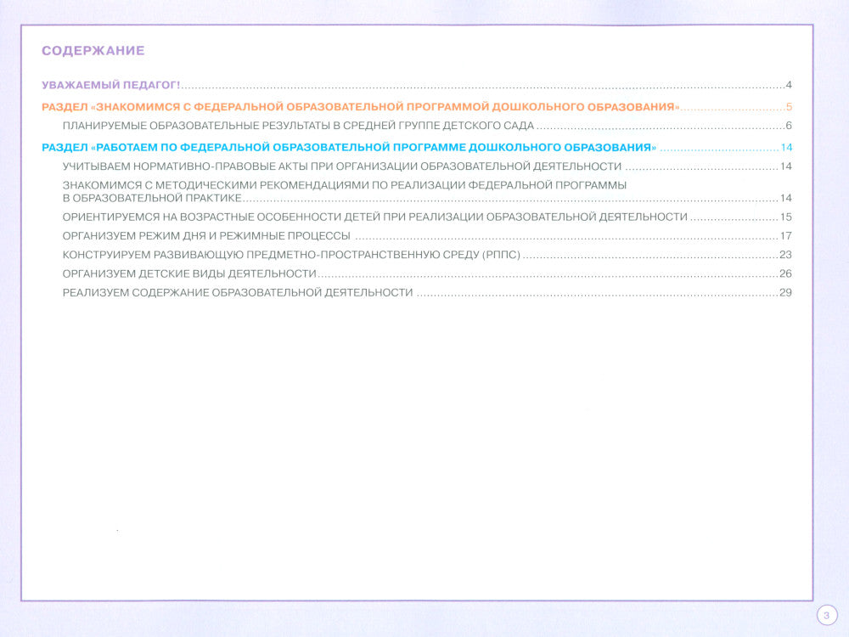Click page number 4 in contents

coord(788,85)
